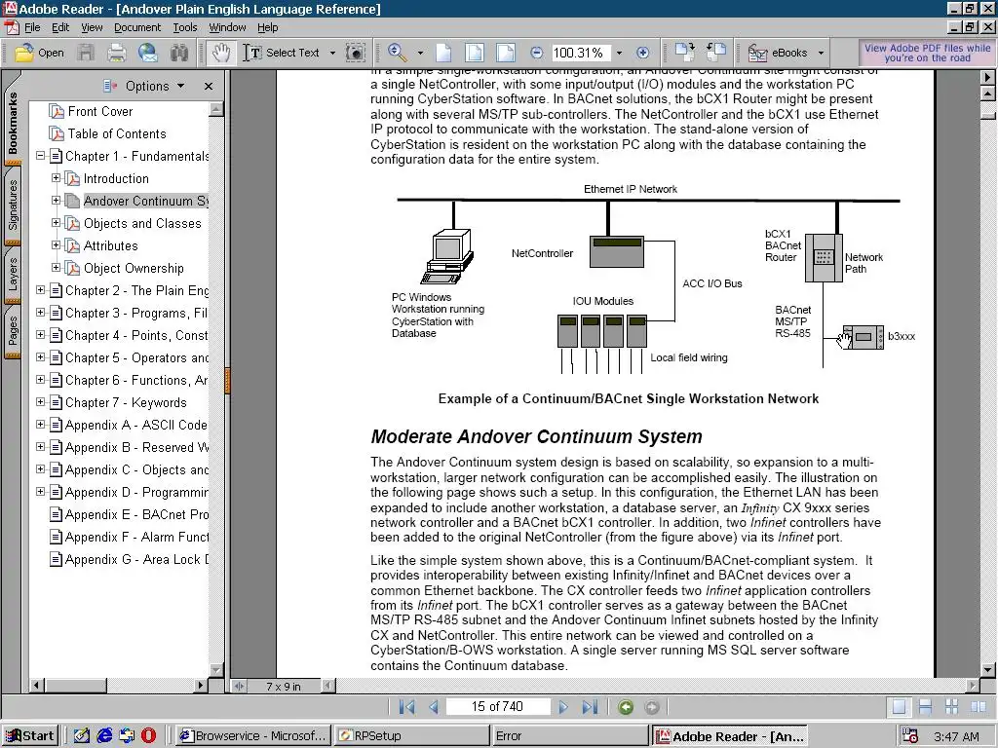
Task: Select the Hand tool
Action: [221, 53]
